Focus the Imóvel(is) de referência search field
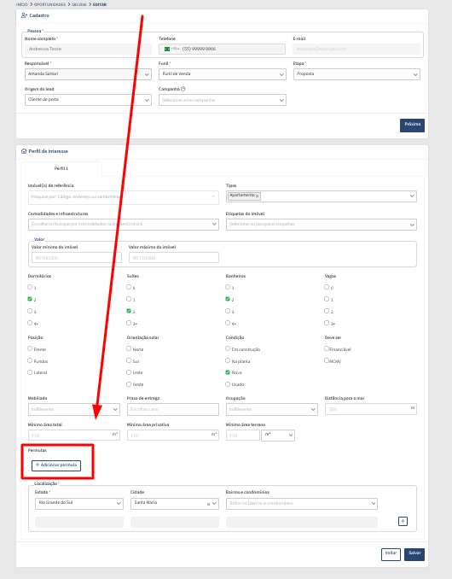The image size is (452, 579). (x=123, y=197)
